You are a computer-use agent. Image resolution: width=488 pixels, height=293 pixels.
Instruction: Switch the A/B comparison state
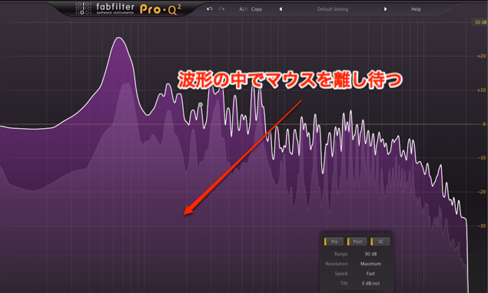[x=243, y=9]
